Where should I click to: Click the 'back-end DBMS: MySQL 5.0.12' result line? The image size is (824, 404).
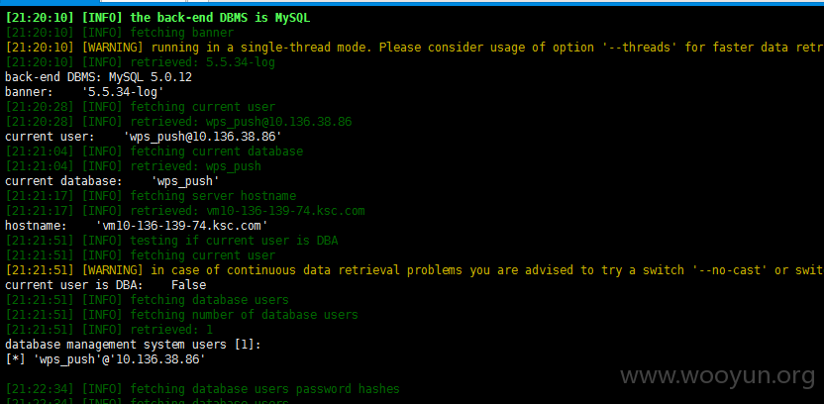tap(99, 77)
